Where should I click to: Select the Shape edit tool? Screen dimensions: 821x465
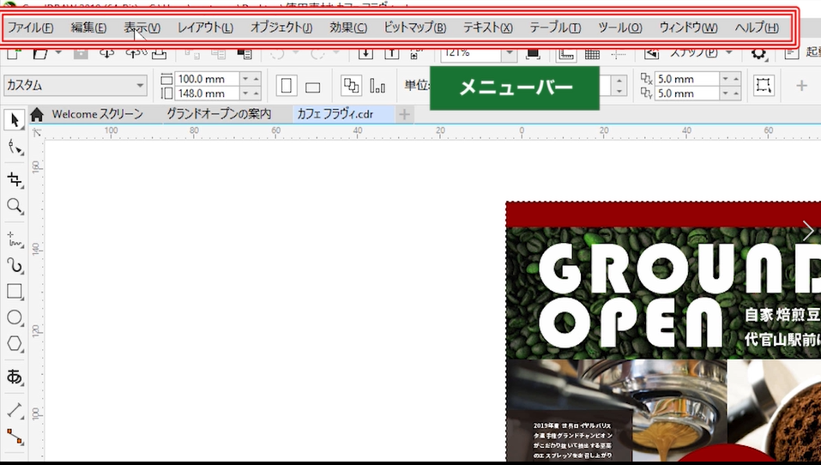(15, 148)
